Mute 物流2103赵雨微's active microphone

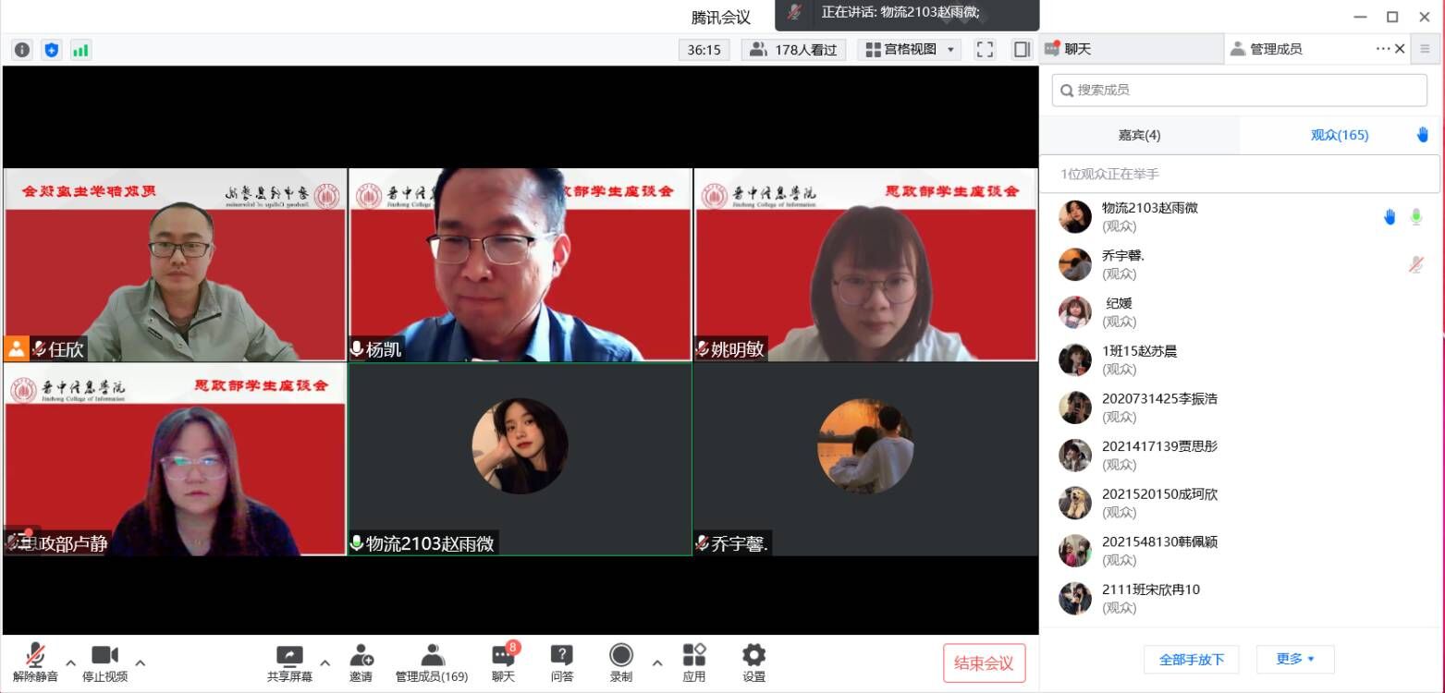[1415, 215]
